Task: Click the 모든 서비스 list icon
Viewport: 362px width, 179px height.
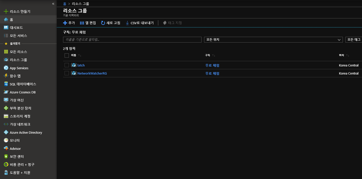Action: [x=6, y=35]
